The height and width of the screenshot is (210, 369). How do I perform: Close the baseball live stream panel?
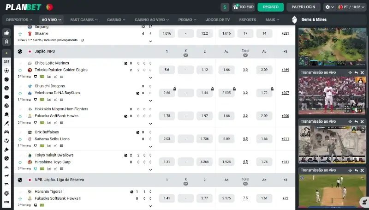point(362,73)
